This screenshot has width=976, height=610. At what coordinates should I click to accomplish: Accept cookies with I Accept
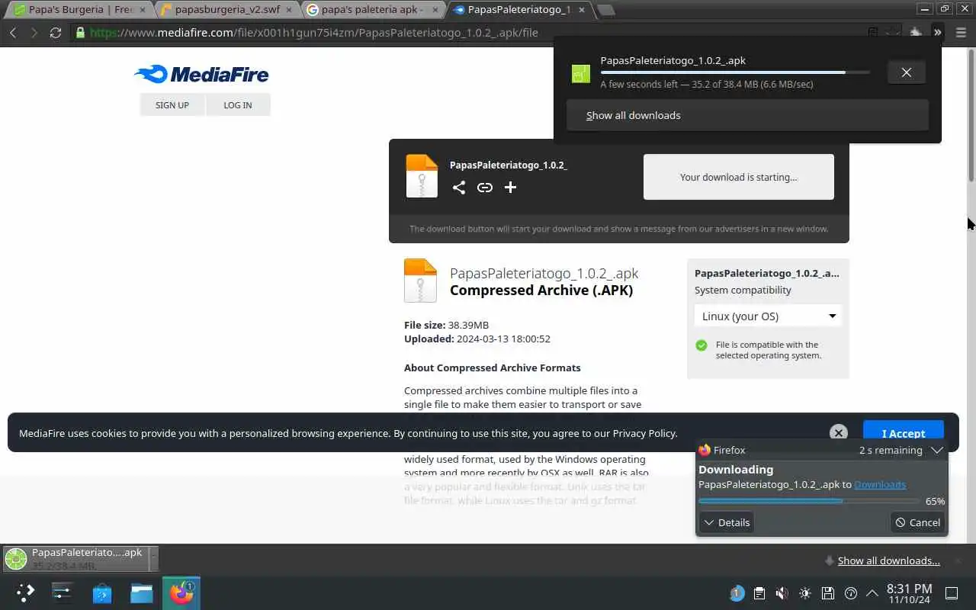coord(904,432)
